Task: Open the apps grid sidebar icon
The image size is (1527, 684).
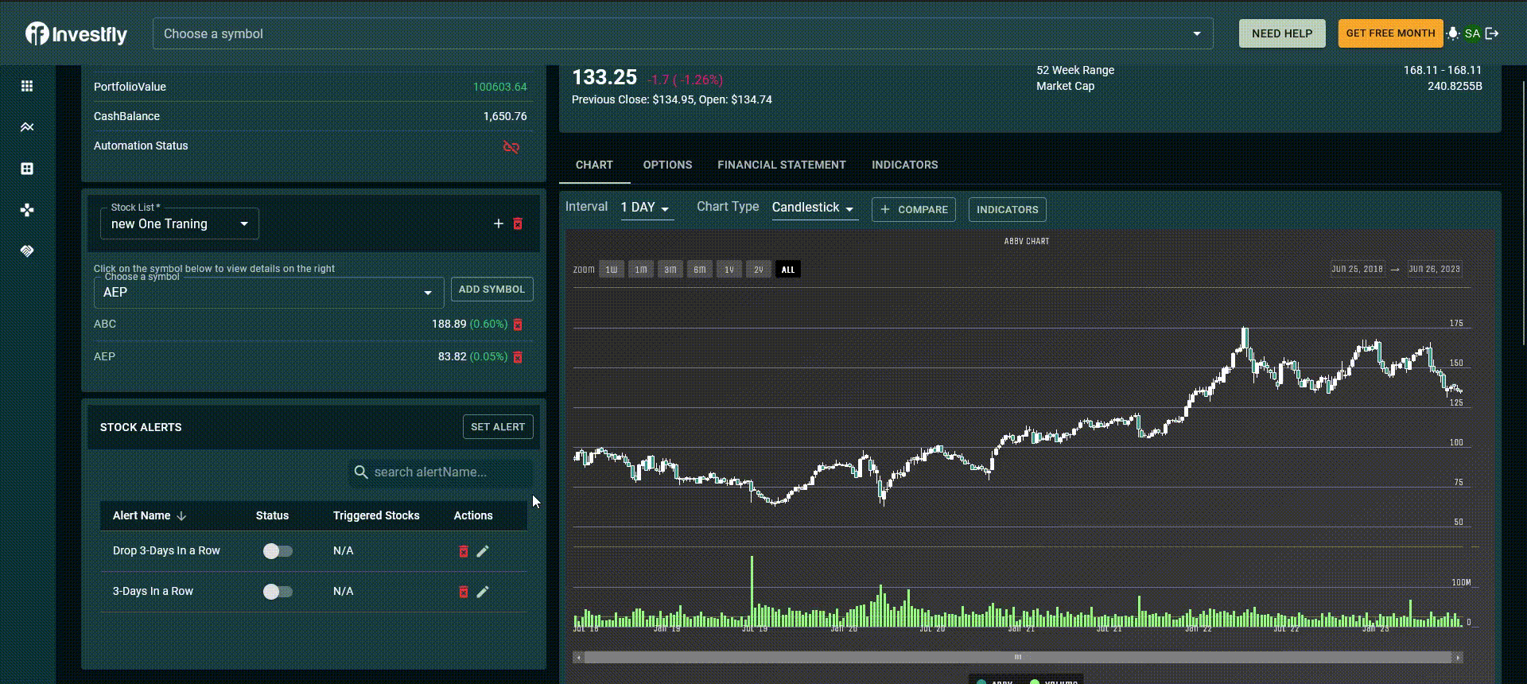Action: pos(27,86)
